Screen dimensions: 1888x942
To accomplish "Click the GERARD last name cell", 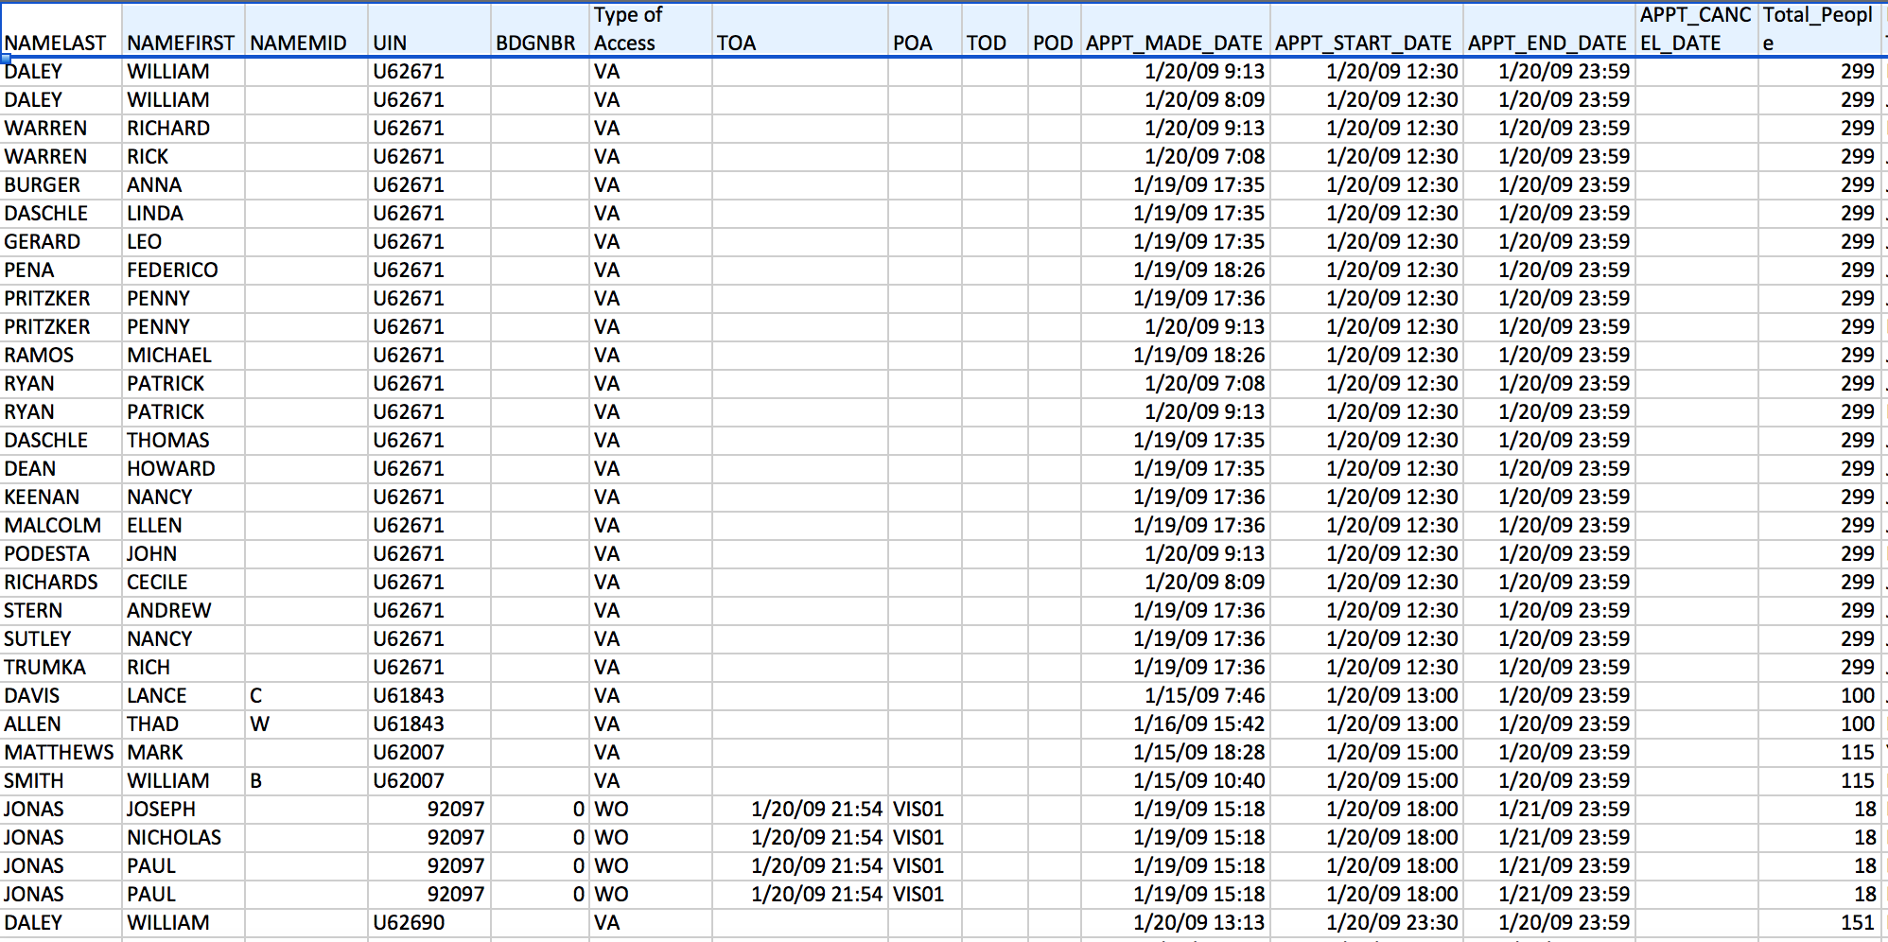I will [x=61, y=242].
